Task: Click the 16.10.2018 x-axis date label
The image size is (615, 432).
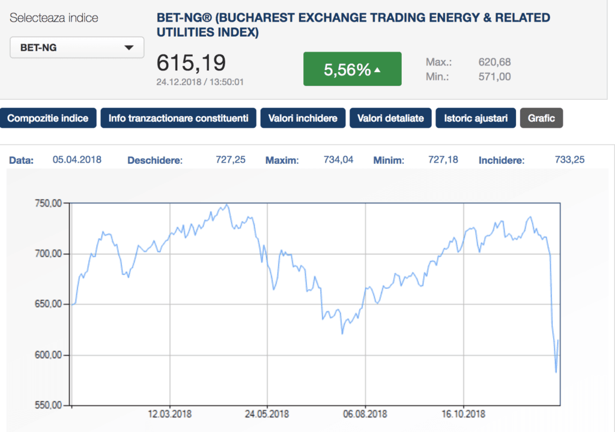Action: [463, 414]
